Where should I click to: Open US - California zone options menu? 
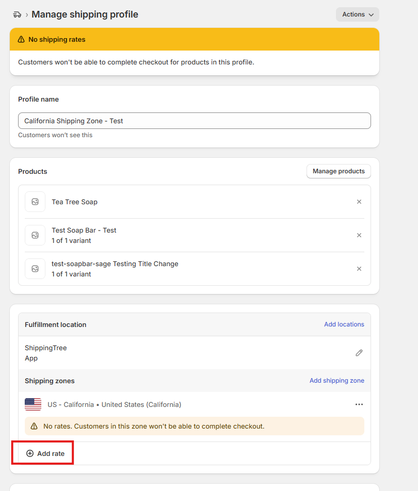click(359, 404)
